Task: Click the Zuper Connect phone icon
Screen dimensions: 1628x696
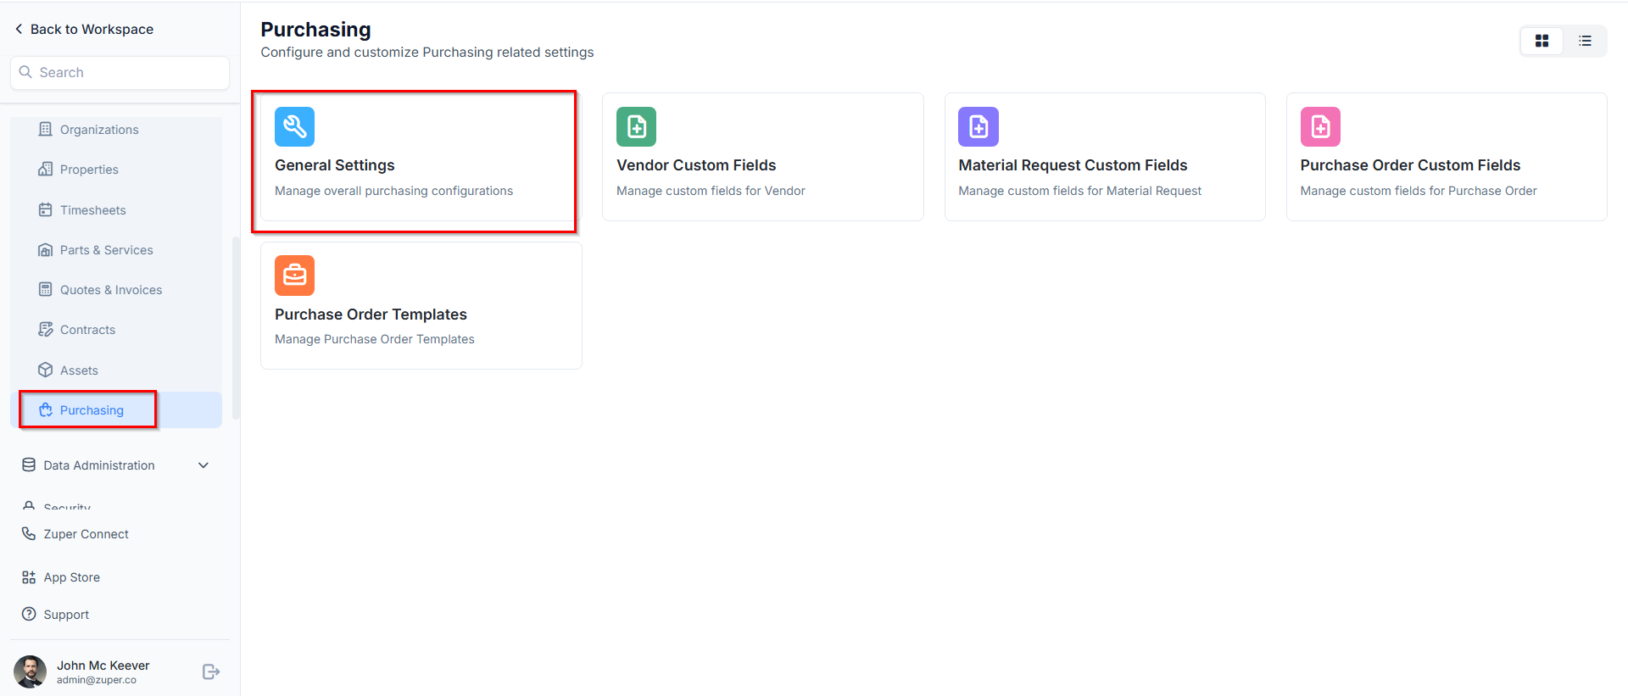Action: 29,534
